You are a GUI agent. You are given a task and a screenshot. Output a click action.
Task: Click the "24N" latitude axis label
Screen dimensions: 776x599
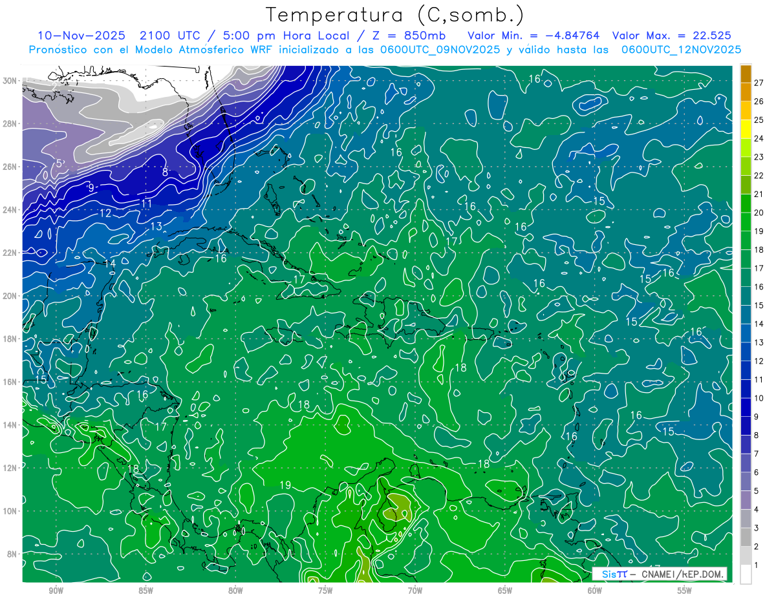click(10, 209)
